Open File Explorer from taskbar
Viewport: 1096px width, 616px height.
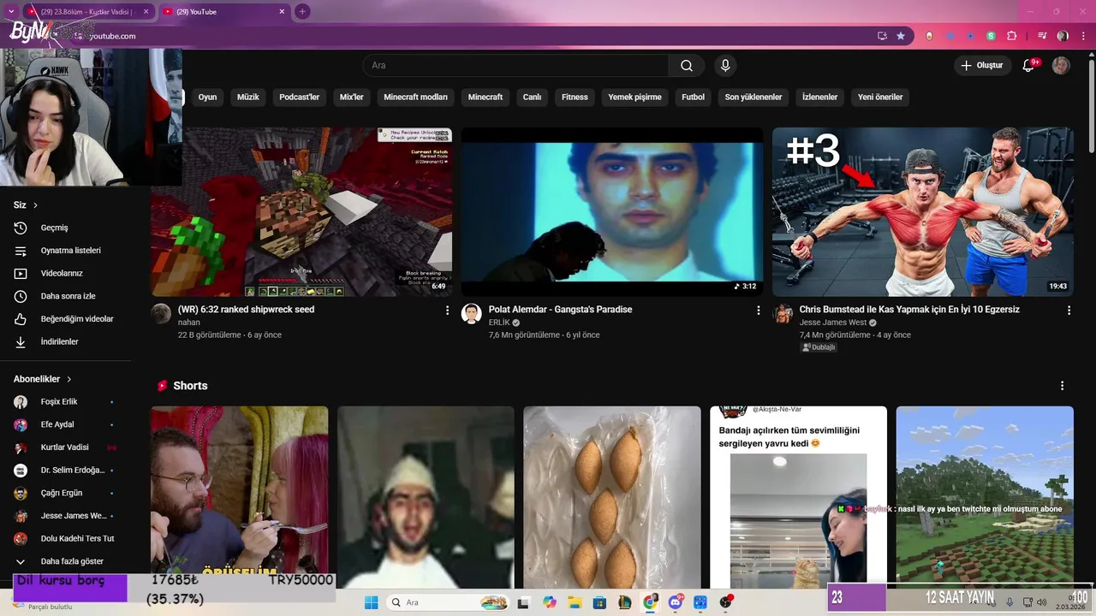tap(575, 602)
